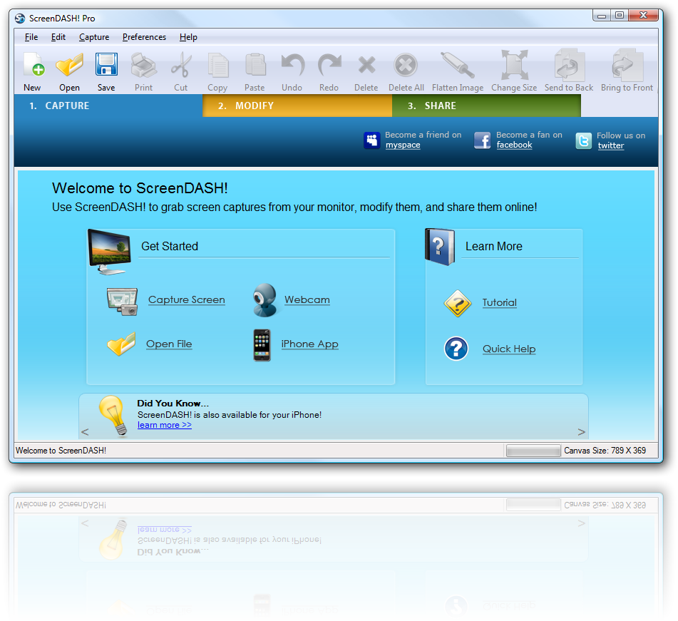Switch to the 3. SHARE tab
The height and width of the screenshot is (621, 678).
[x=486, y=106]
